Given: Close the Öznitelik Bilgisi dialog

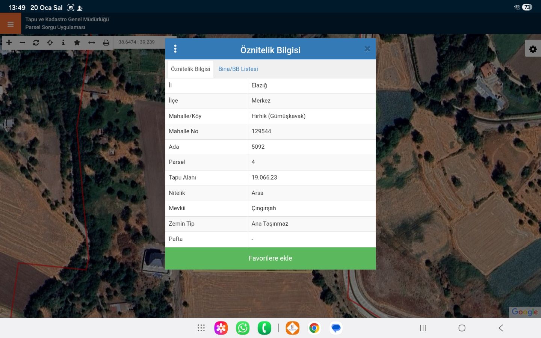Looking at the screenshot, I should tap(367, 49).
